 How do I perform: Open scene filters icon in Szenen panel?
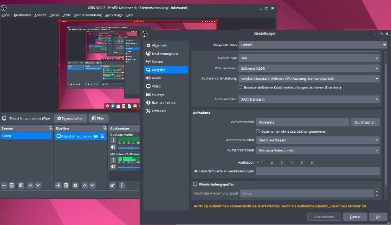point(21,185)
